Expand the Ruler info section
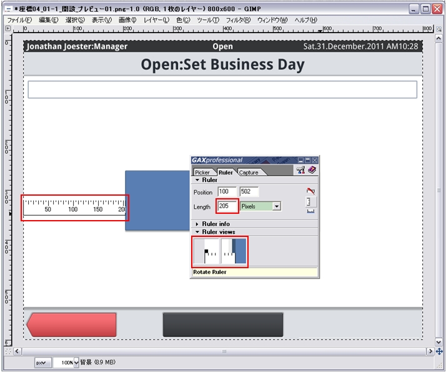 (197, 224)
